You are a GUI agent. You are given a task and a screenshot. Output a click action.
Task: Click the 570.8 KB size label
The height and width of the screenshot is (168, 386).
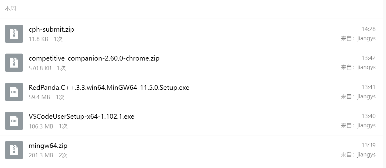point(40,68)
